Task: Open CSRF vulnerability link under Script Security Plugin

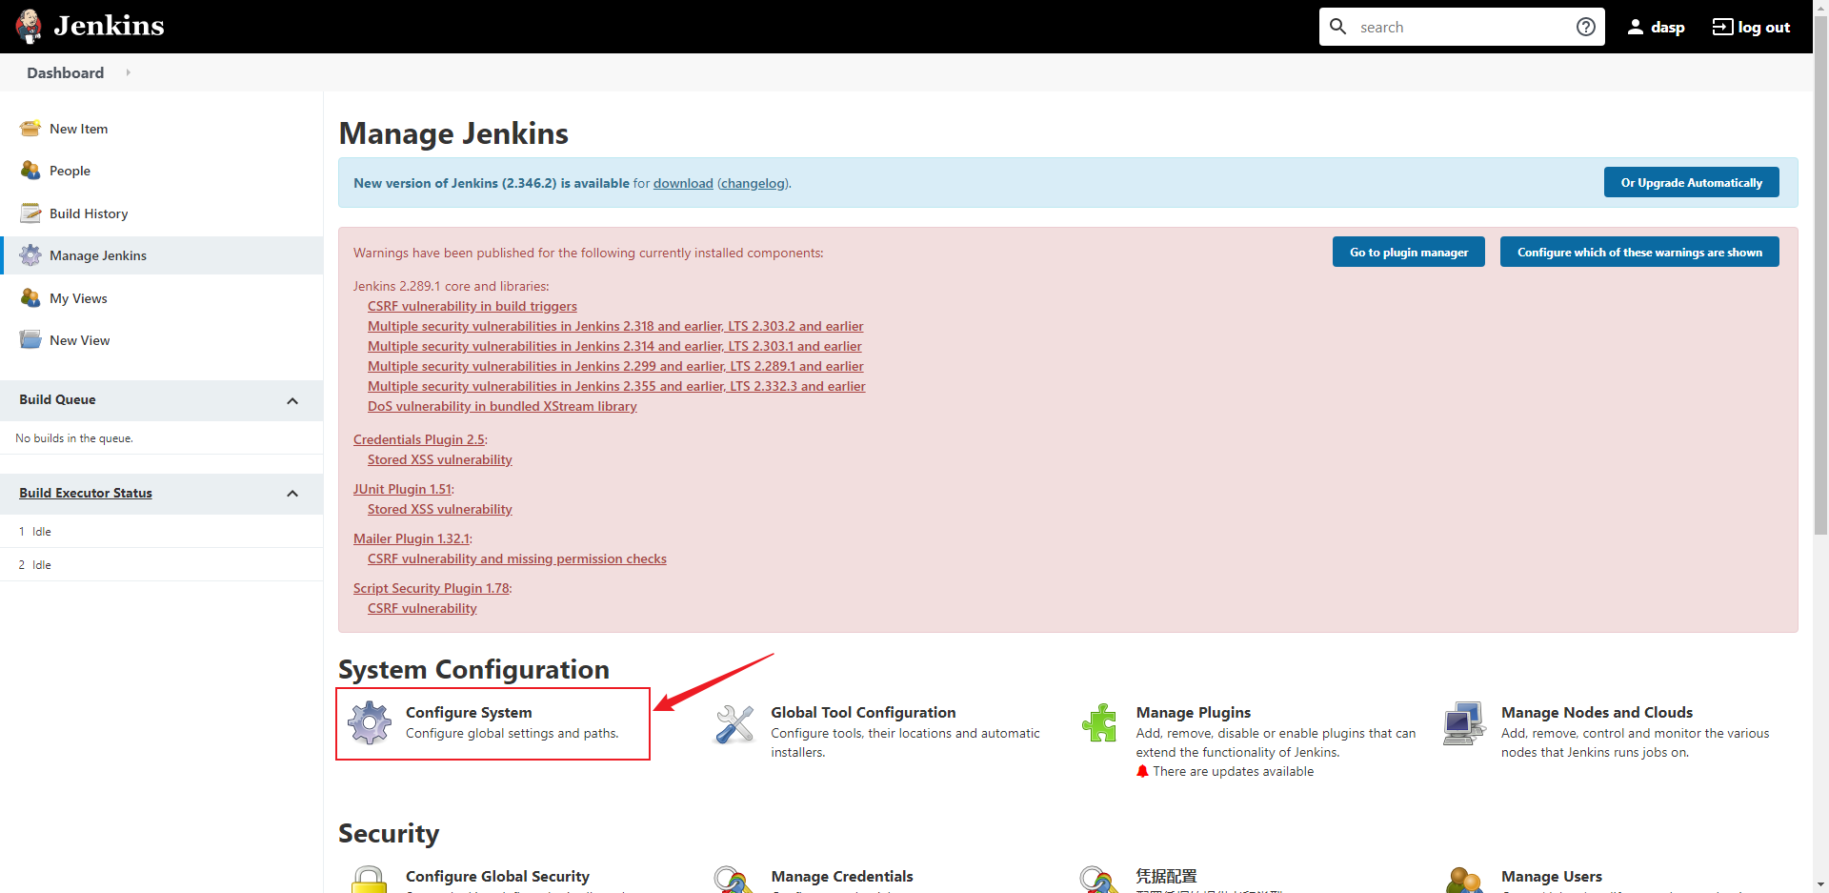Action: (x=422, y=608)
